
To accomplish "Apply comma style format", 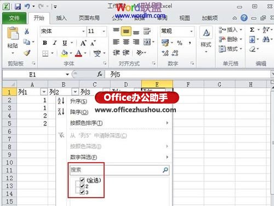I will point(190,43).
